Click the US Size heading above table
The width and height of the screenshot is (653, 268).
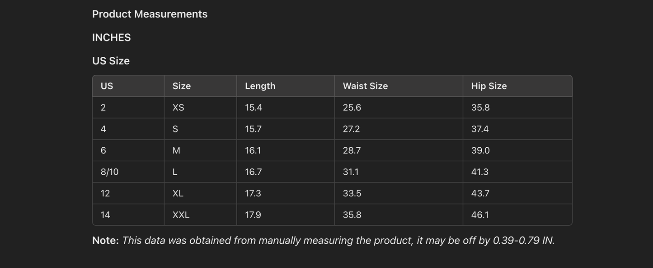[111, 61]
